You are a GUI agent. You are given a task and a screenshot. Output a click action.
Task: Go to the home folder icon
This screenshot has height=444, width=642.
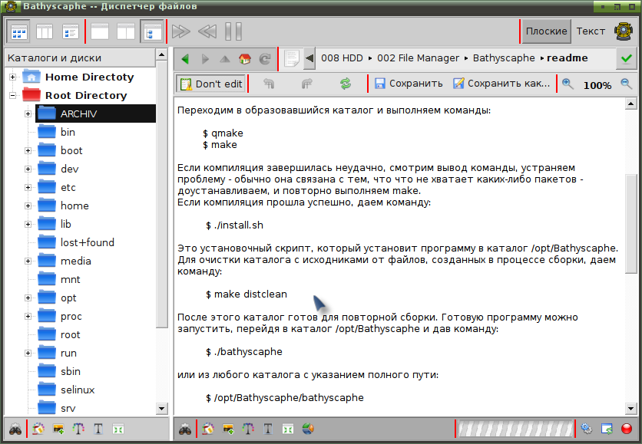pyautogui.click(x=245, y=59)
